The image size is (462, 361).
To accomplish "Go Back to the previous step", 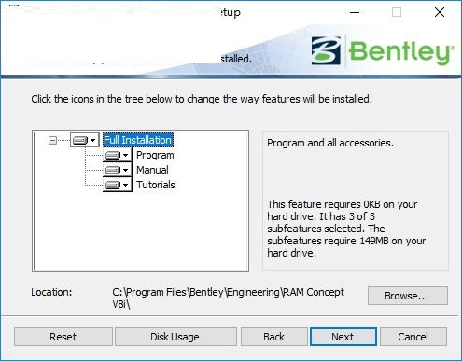I will click(274, 337).
